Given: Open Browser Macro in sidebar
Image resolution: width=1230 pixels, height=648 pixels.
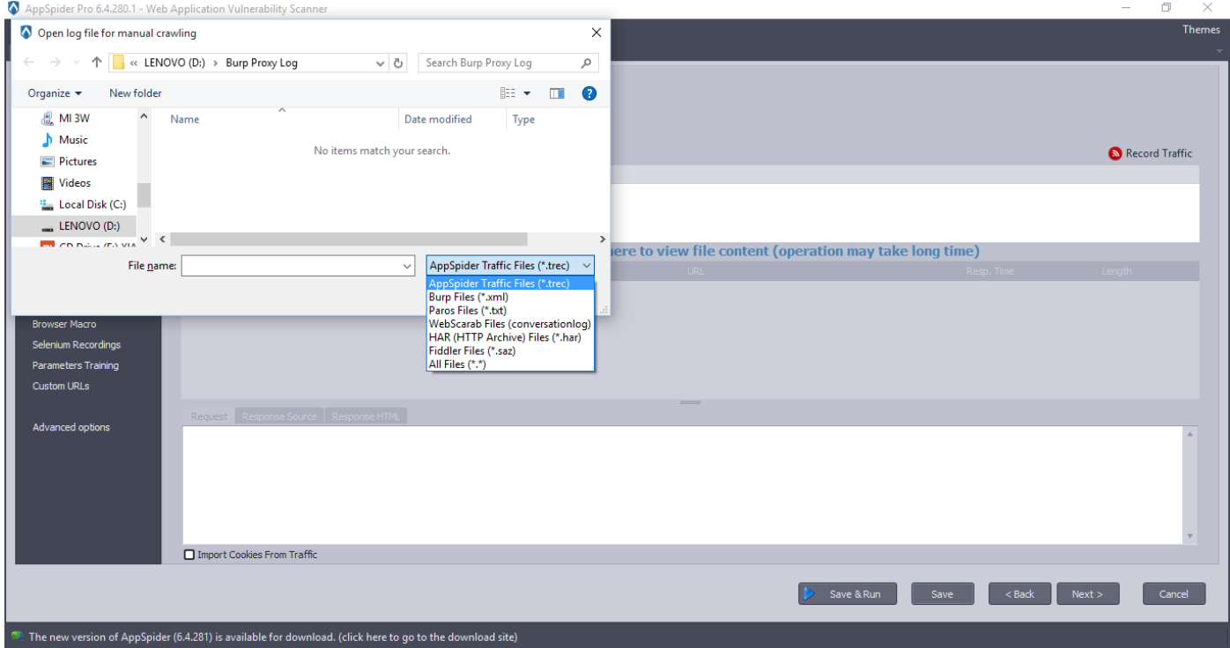Looking at the screenshot, I should [x=64, y=324].
